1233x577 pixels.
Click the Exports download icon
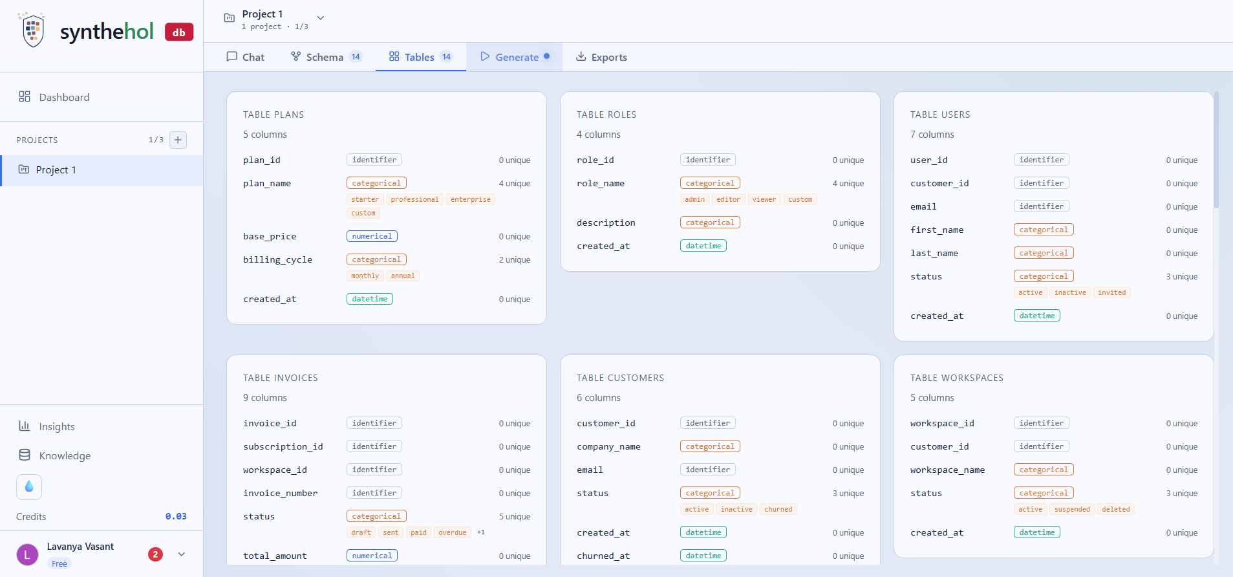[581, 56]
